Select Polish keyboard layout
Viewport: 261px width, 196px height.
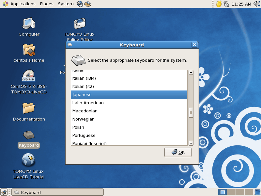click(x=129, y=127)
